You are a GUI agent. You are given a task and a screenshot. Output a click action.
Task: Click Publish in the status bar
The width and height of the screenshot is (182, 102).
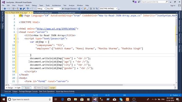point(175,95)
